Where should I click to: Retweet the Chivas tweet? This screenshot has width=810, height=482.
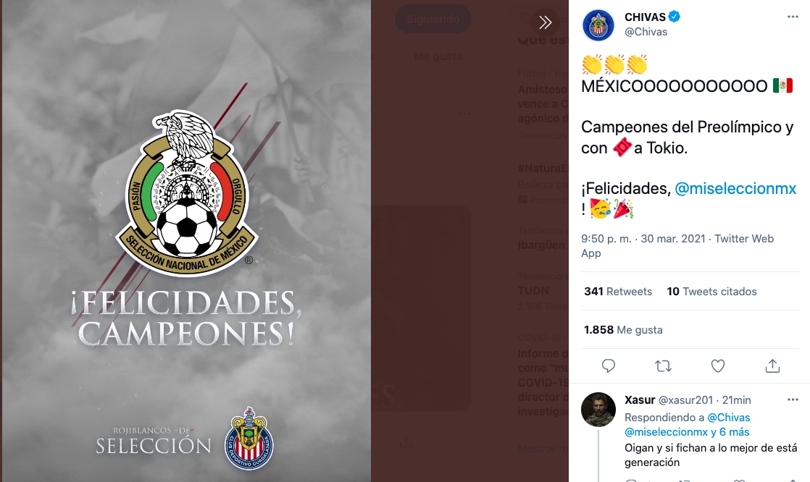click(664, 366)
